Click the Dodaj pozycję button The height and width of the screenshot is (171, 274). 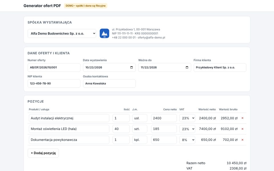(x=43, y=153)
